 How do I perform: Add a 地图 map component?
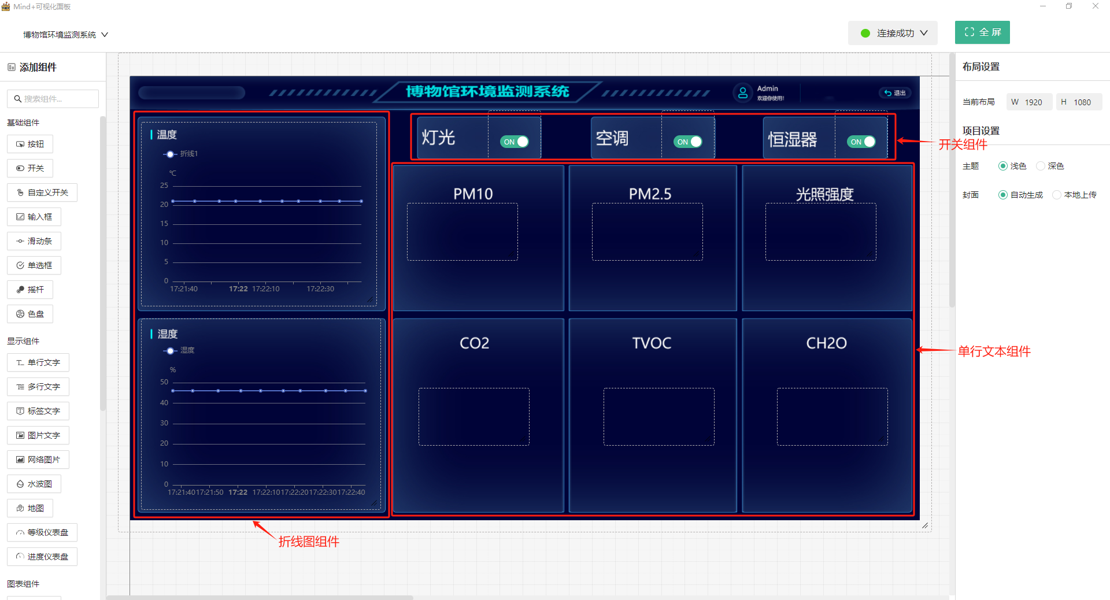30,508
